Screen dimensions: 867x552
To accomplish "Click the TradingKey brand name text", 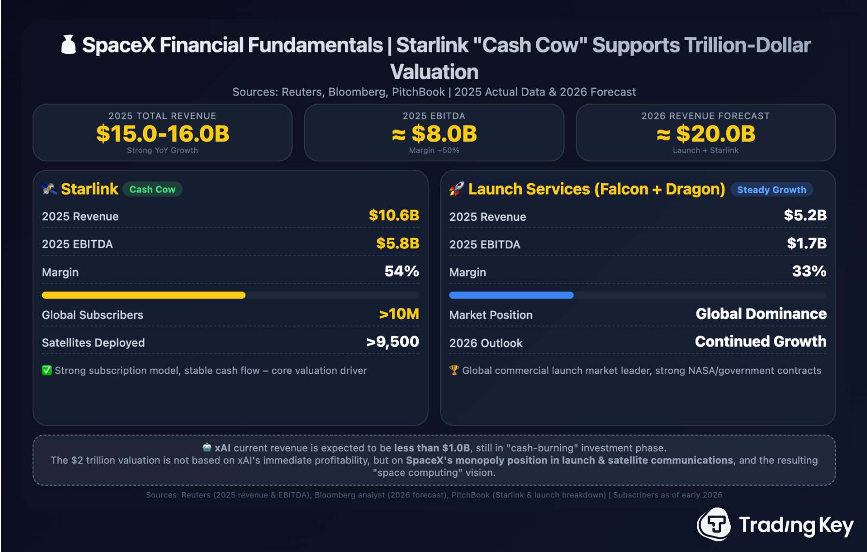I will (x=796, y=525).
